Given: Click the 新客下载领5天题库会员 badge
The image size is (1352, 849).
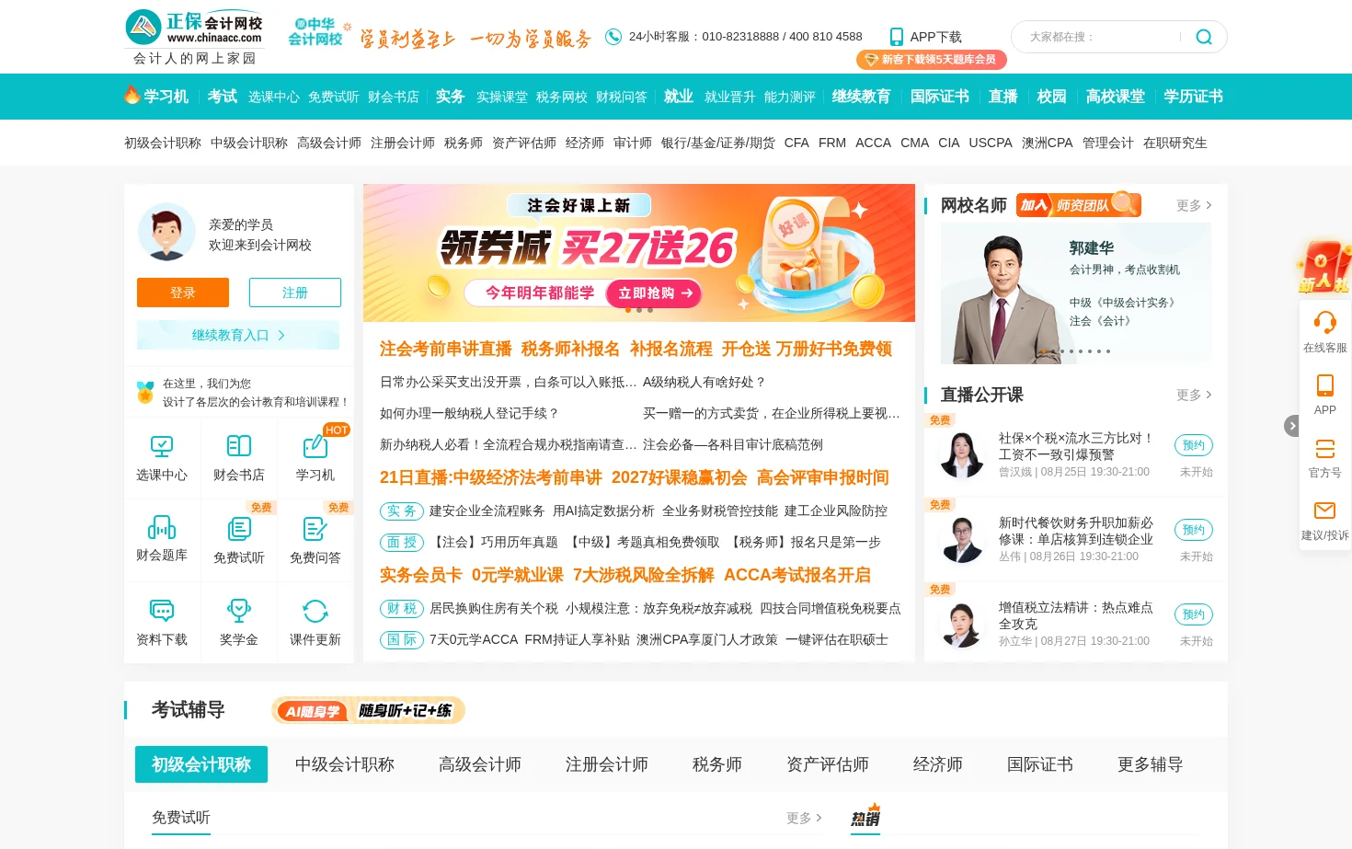Looking at the screenshot, I should 931,60.
